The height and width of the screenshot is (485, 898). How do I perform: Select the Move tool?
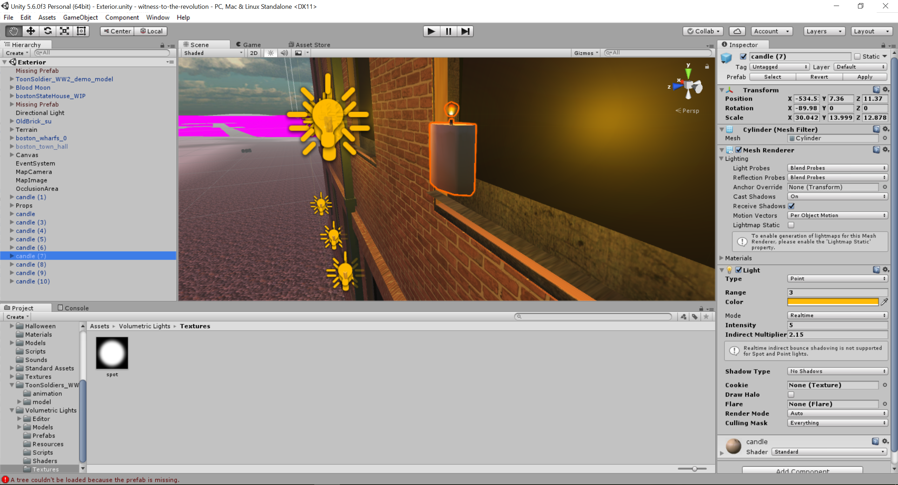point(31,31)
